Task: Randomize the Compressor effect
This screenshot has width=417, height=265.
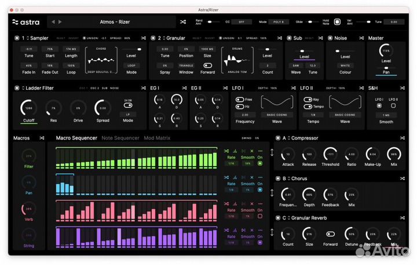Action: [403, 138]
